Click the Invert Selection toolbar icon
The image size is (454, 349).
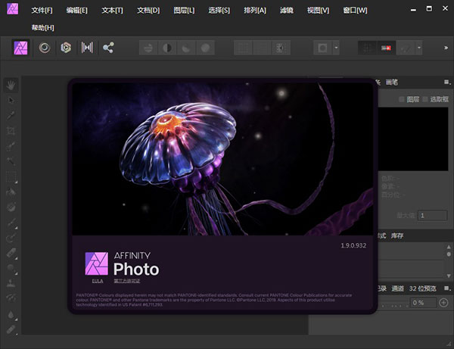pyautogui.click(x=281, y=48)
